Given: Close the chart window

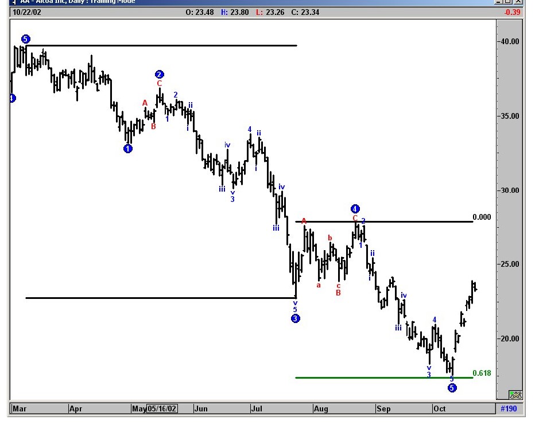Looking at the screenshot, I should 519,2.
